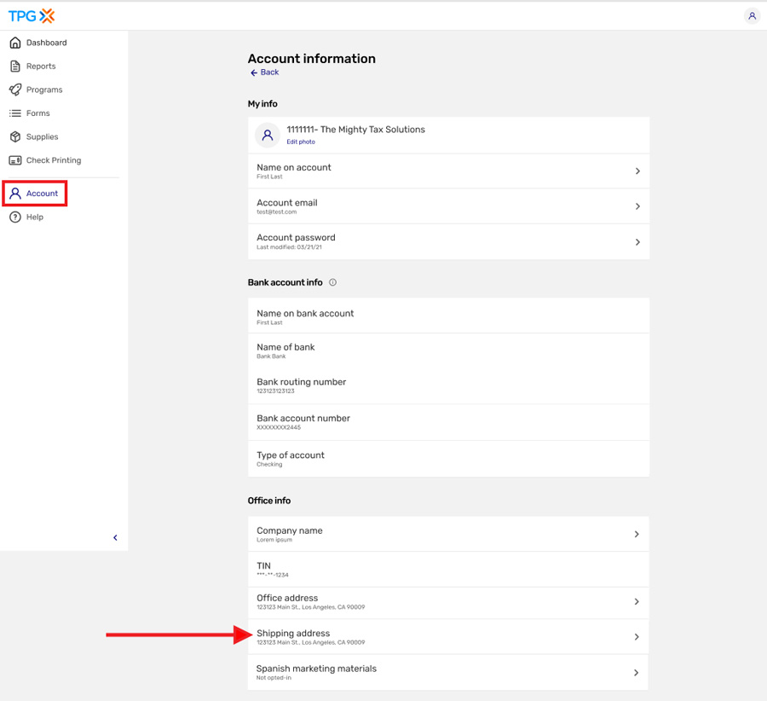Open the Company name row
The width and height of the screenshot is (767, 701).
pos(448,534)
